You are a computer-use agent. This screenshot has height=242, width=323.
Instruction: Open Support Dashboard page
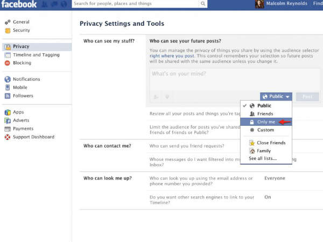coord(34,137)
